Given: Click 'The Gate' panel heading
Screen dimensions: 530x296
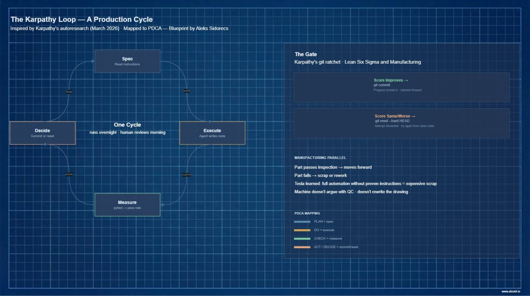Looking at the screenshot, I should coord(306,54).
